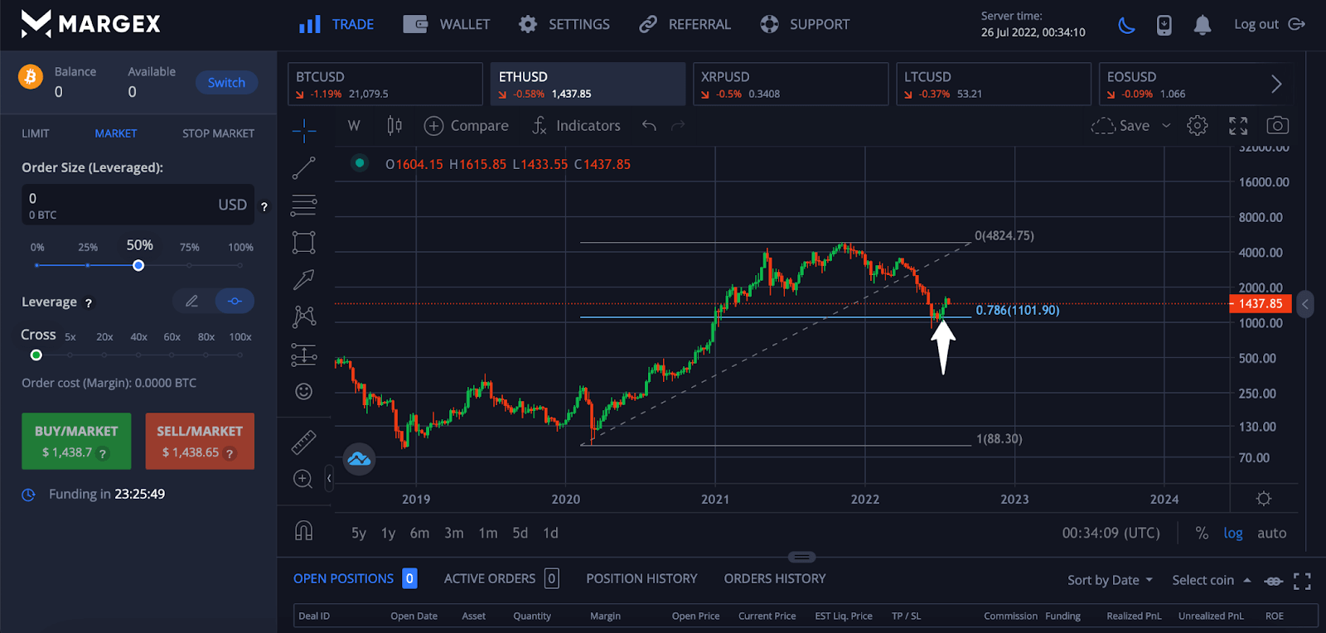The width and height of the screenshot is (1326, 633).
Task: Set order size slider to 75%
Action: click(x=190, y=265)
